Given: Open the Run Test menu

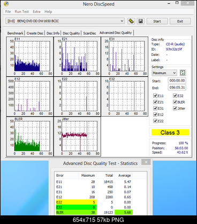Looking at the screenshot, I should coord(21,12).
